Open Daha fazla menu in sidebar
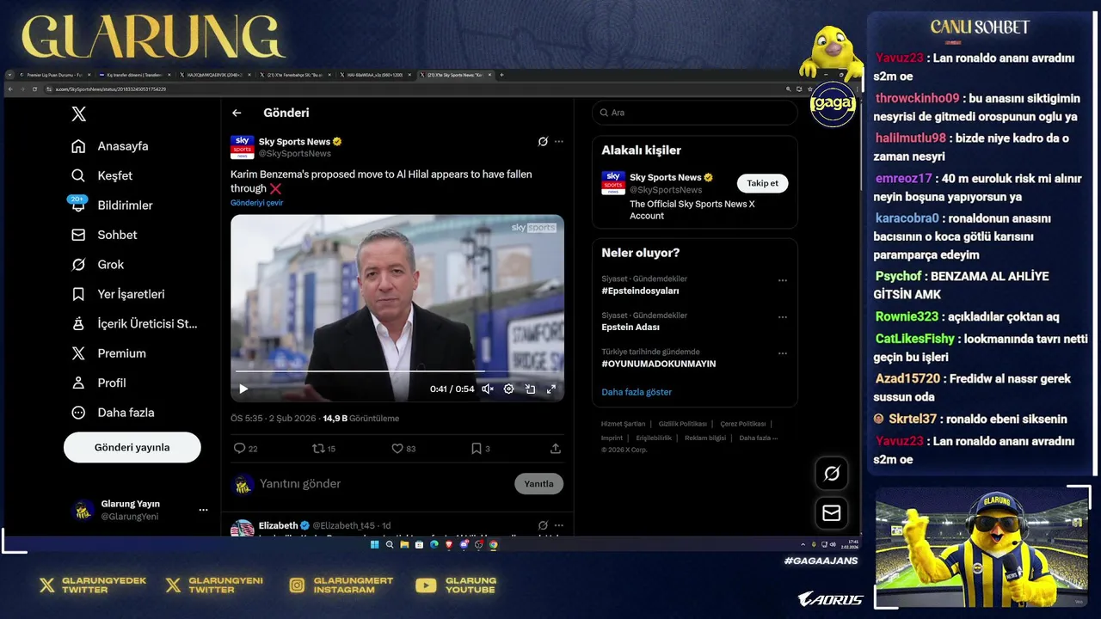Image resolution: width=1101 pixels, height=619 pixels. tap(114, 413)
